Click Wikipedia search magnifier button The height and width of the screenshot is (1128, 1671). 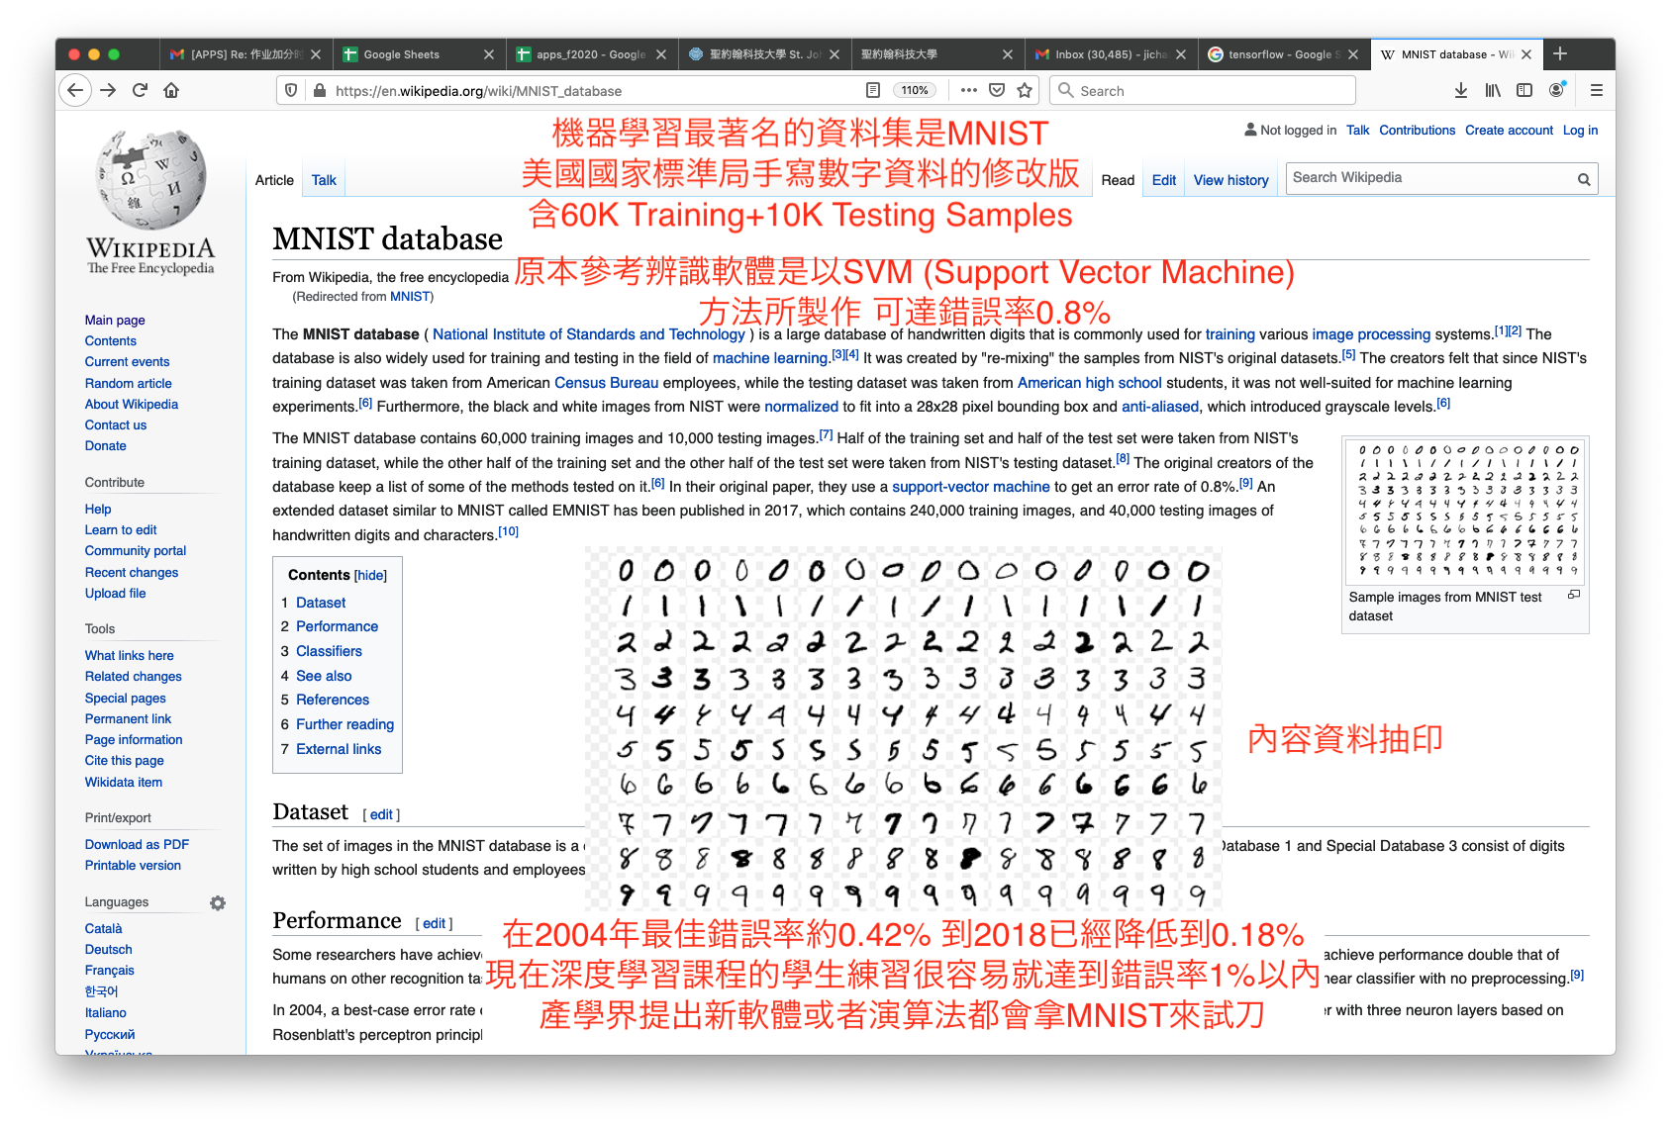tap(1584, 179)
